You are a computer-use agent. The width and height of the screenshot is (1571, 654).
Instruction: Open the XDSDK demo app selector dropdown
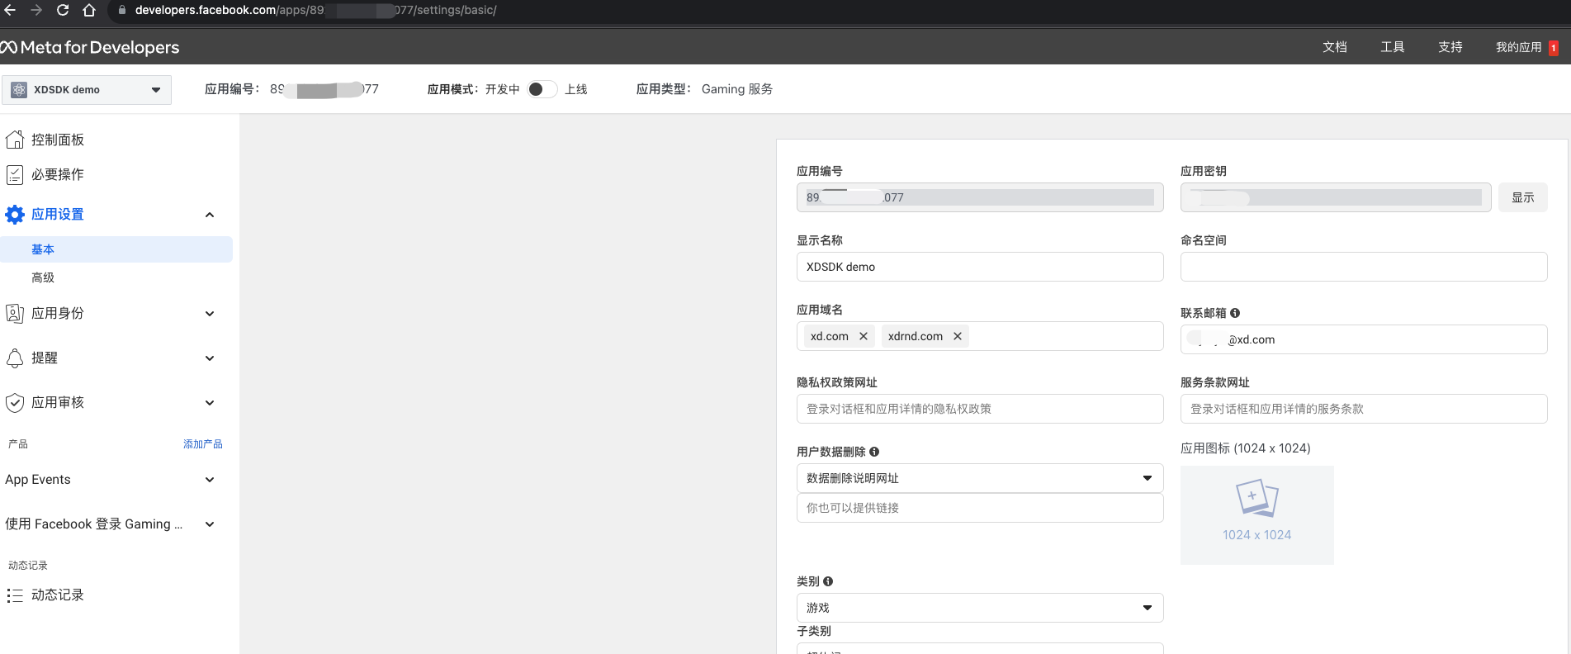pyautogui.click(x=87, y=89)
